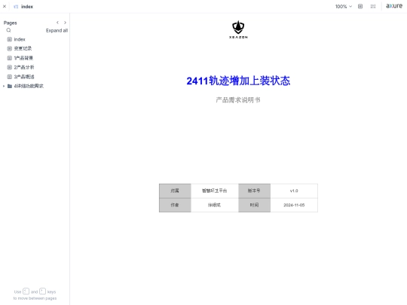Click the page icon beside 3产品概述
This screenshot has width=407, height=305.
pos(10,77)
